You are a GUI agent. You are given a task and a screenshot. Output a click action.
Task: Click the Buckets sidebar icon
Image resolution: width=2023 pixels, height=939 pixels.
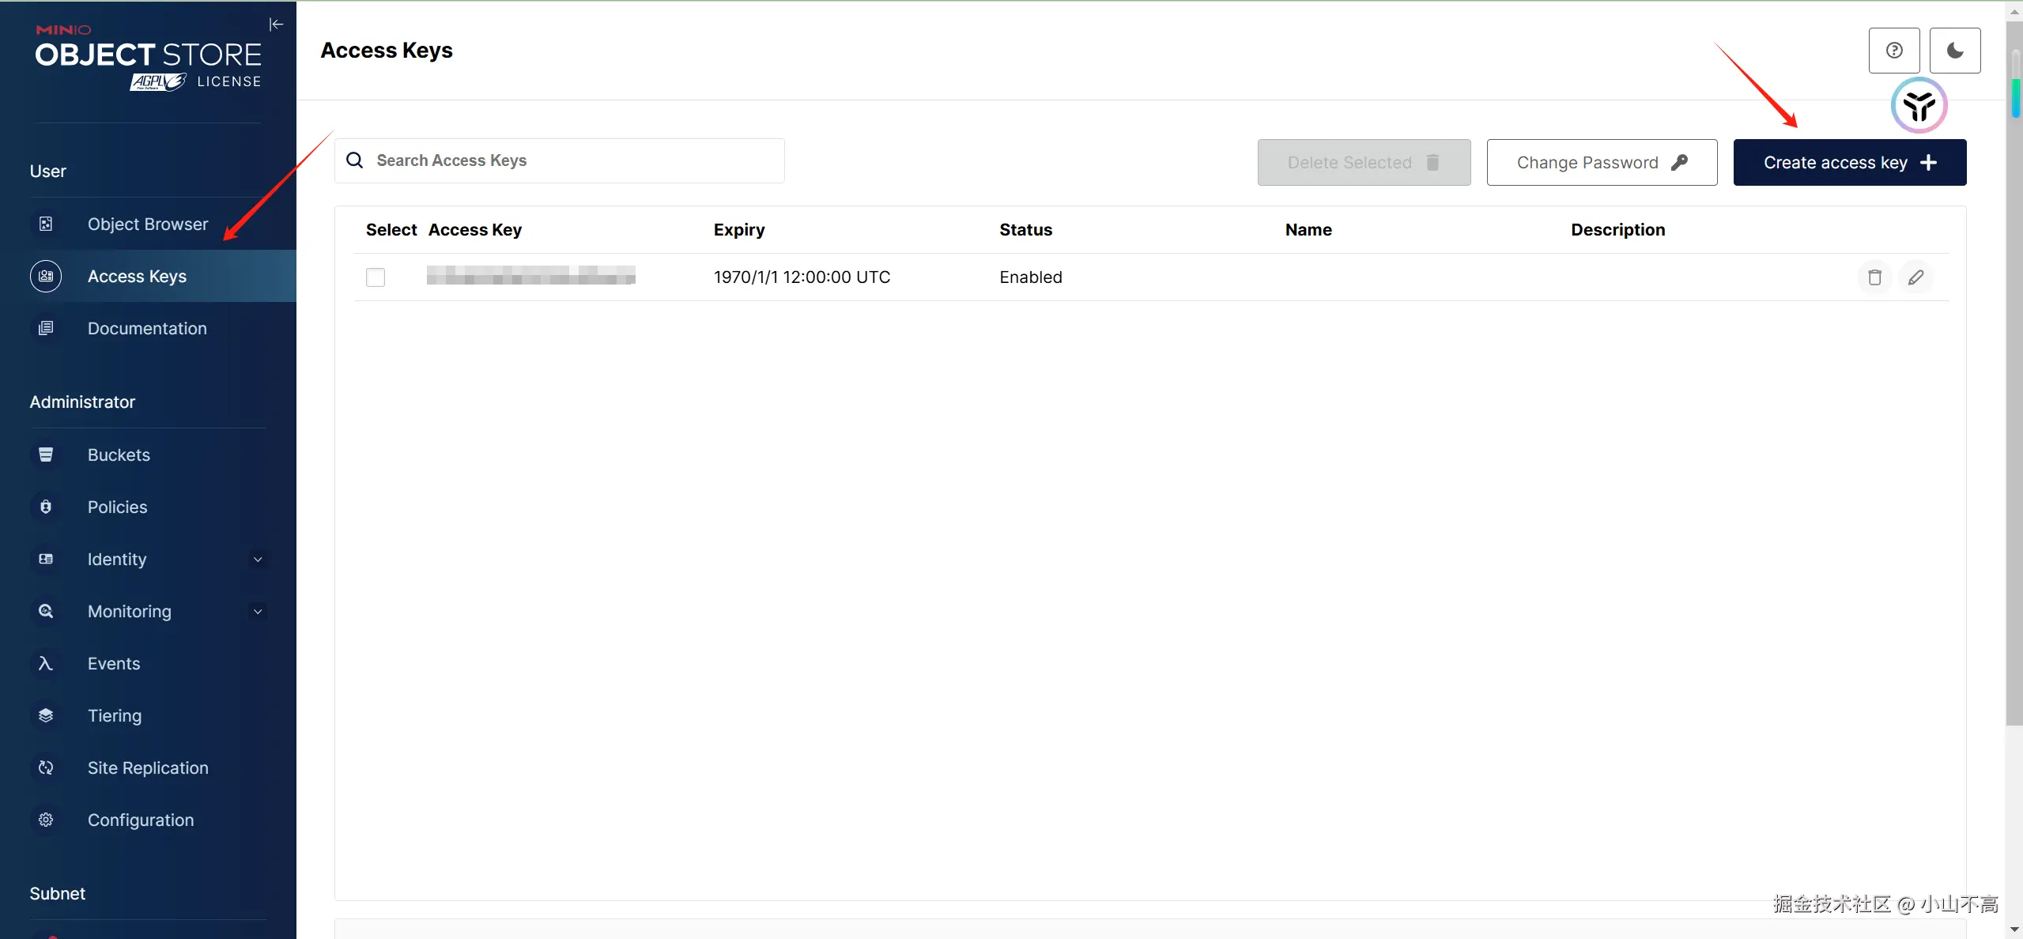coord(46,454)
